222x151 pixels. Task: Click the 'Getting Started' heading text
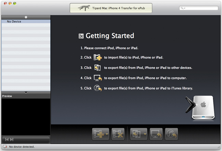point(110,36)
